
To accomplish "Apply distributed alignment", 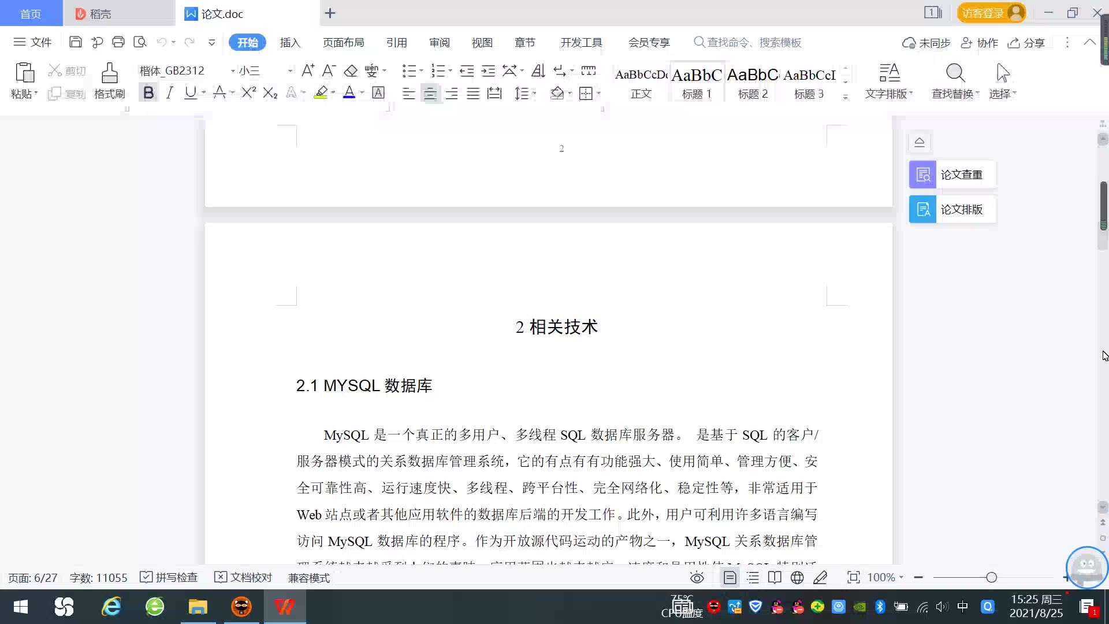I will (494, 93).
